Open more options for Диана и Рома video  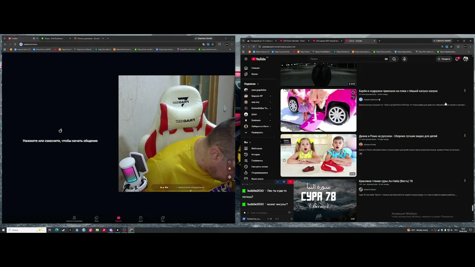click(465, 136)
